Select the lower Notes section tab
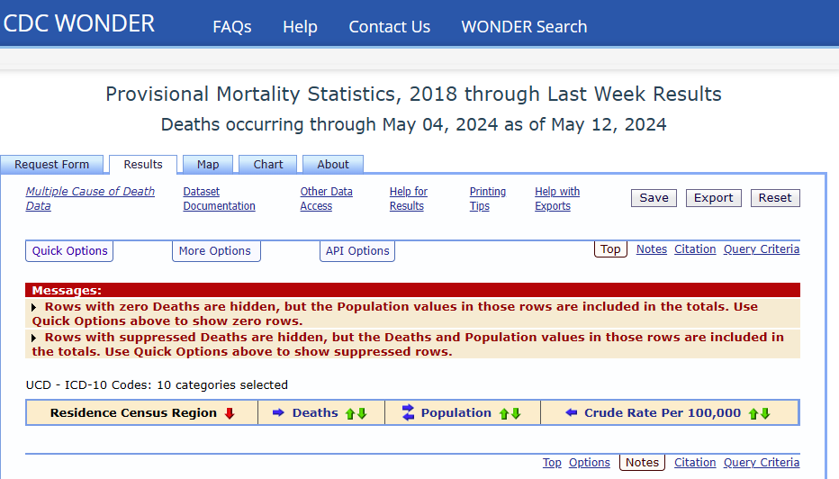This screenshot has height=479, width=839. pos(642,463)
